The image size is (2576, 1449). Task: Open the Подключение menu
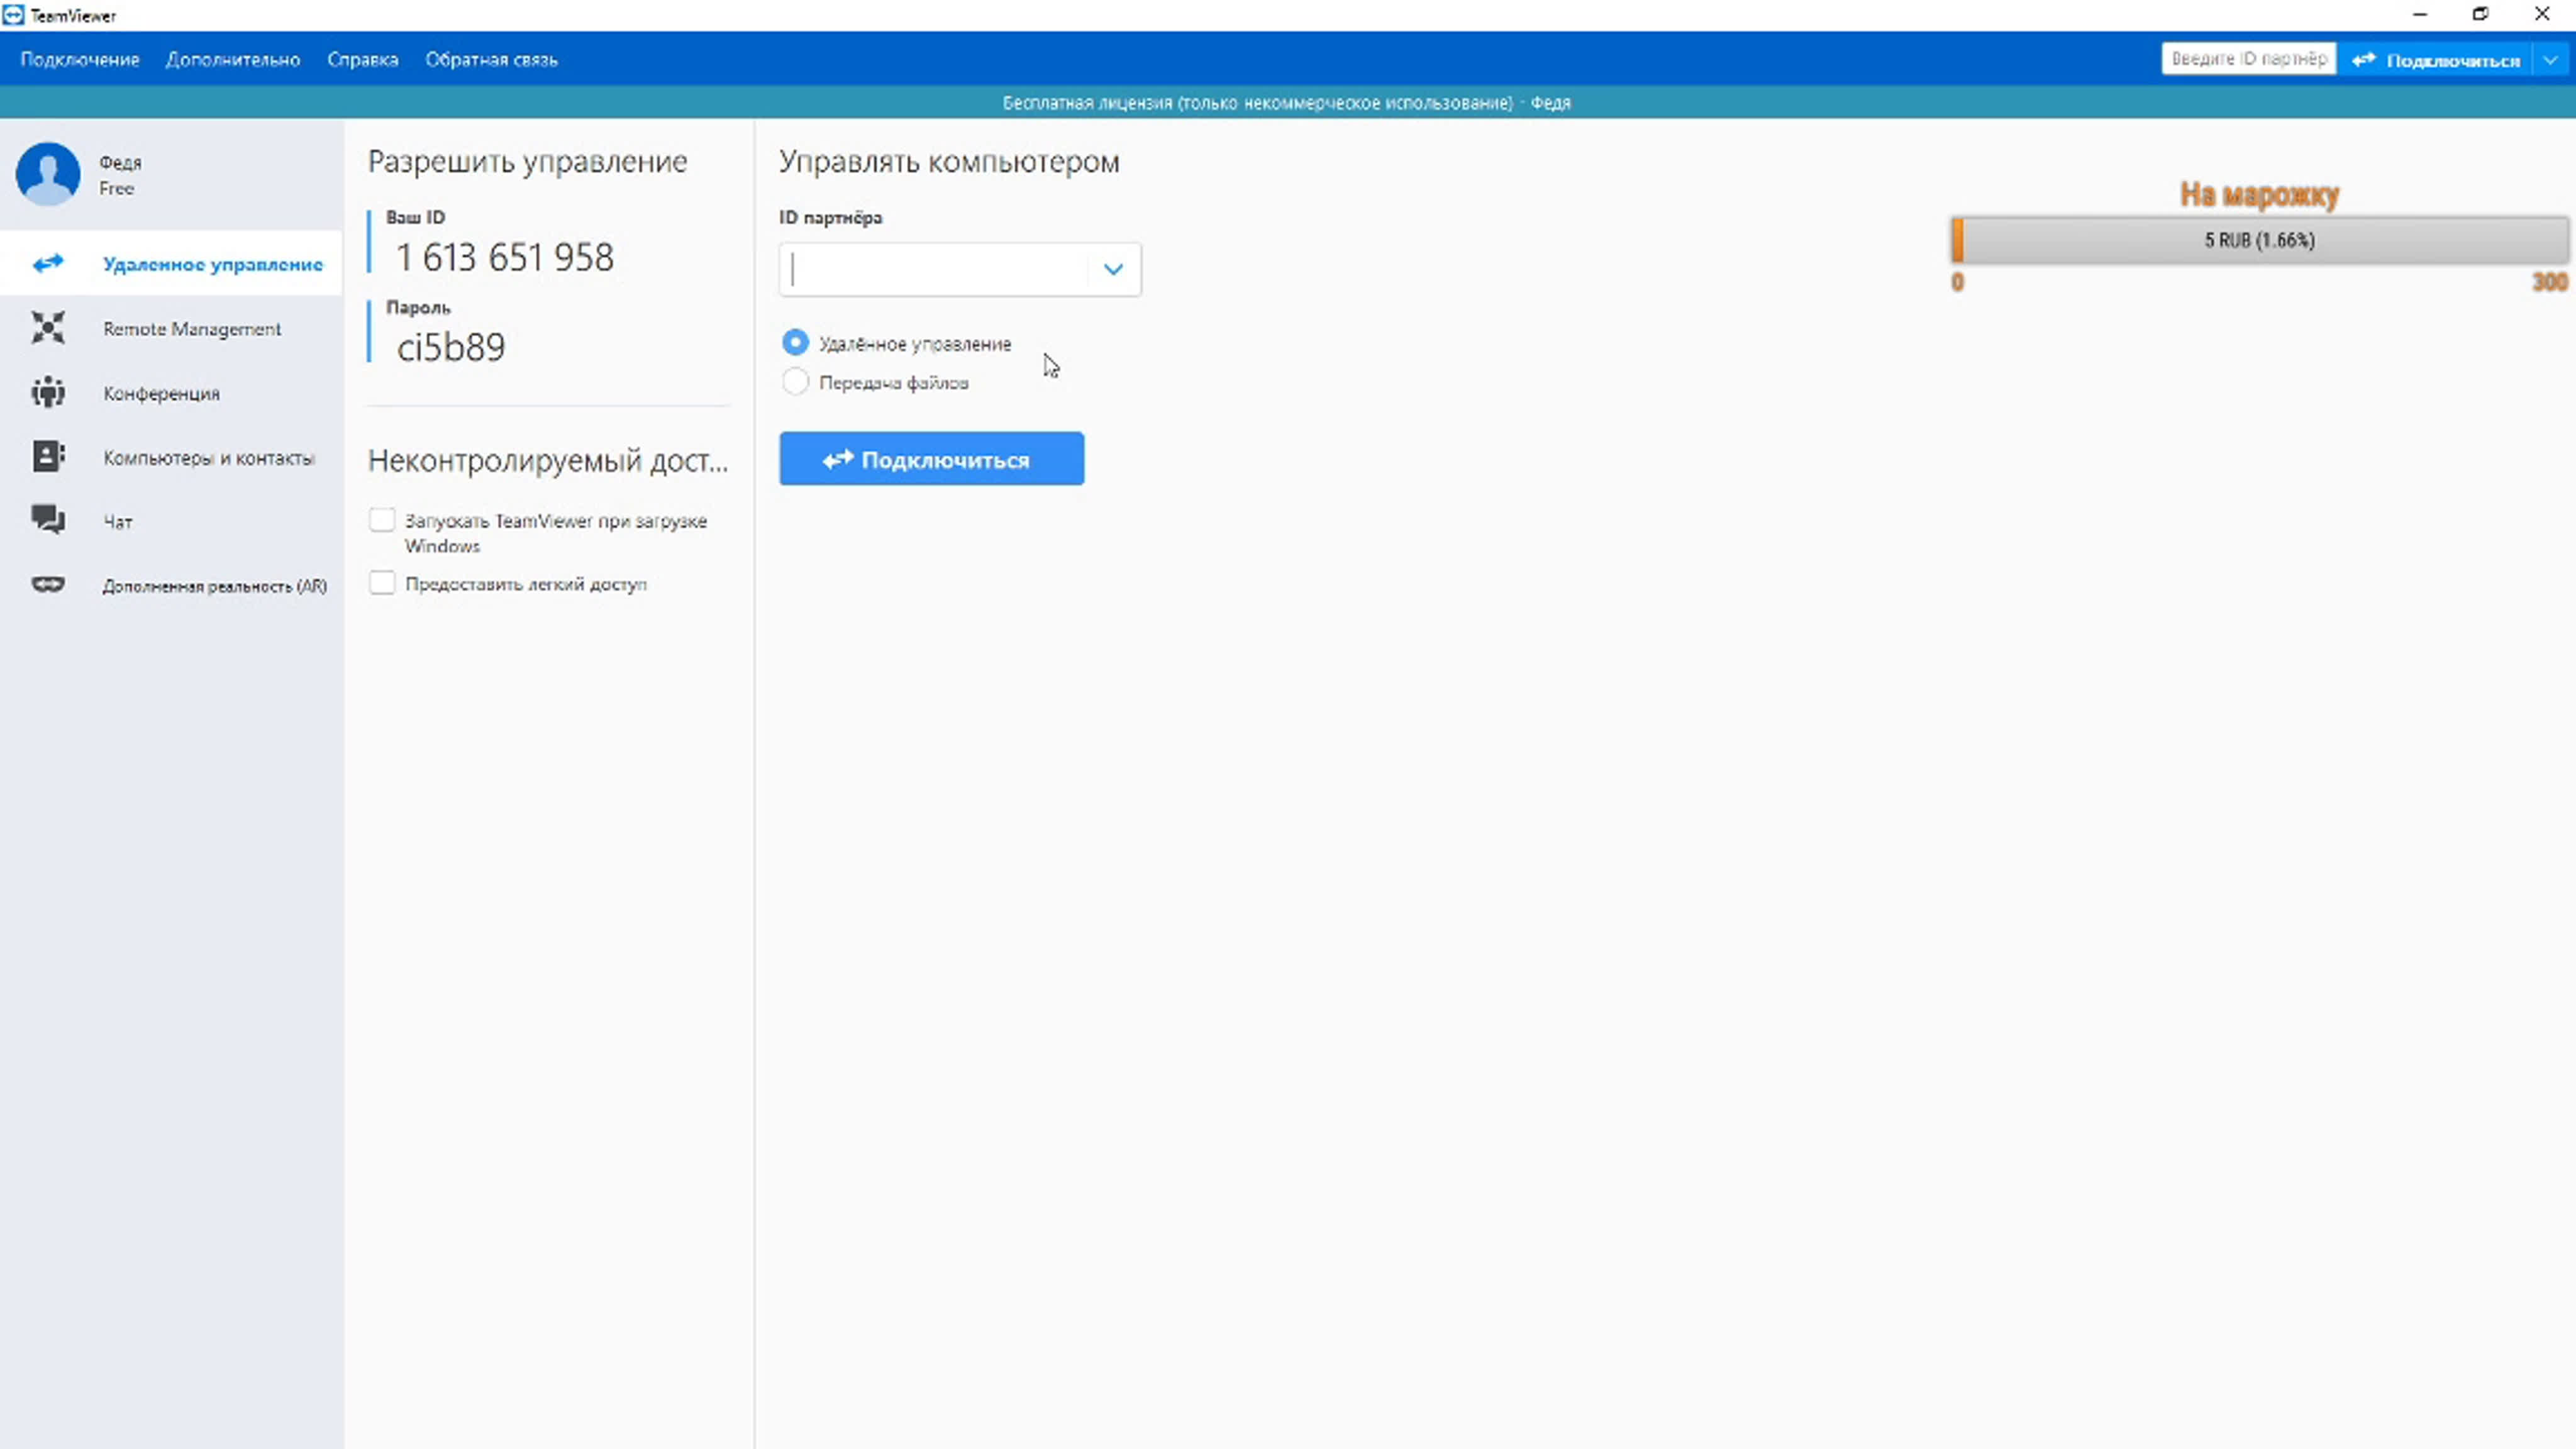click(80, 60)
